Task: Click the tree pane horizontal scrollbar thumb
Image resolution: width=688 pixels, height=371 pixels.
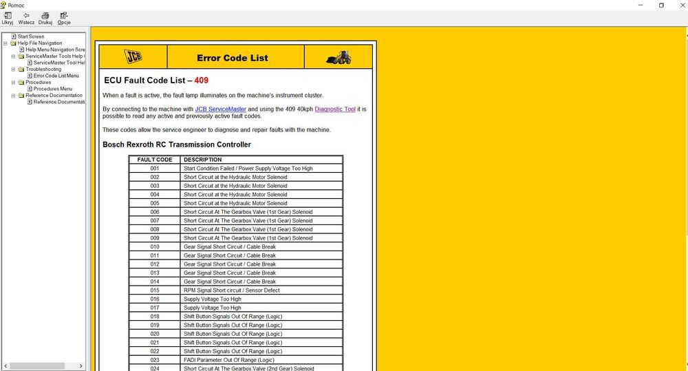Action: pos(37,365)
